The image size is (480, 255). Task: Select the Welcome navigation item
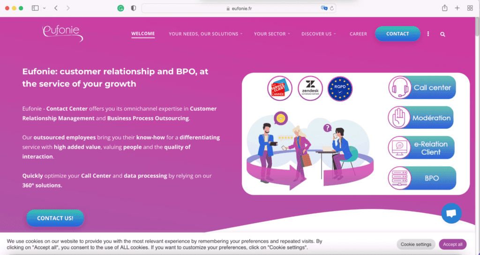click(x=143, y=34)
